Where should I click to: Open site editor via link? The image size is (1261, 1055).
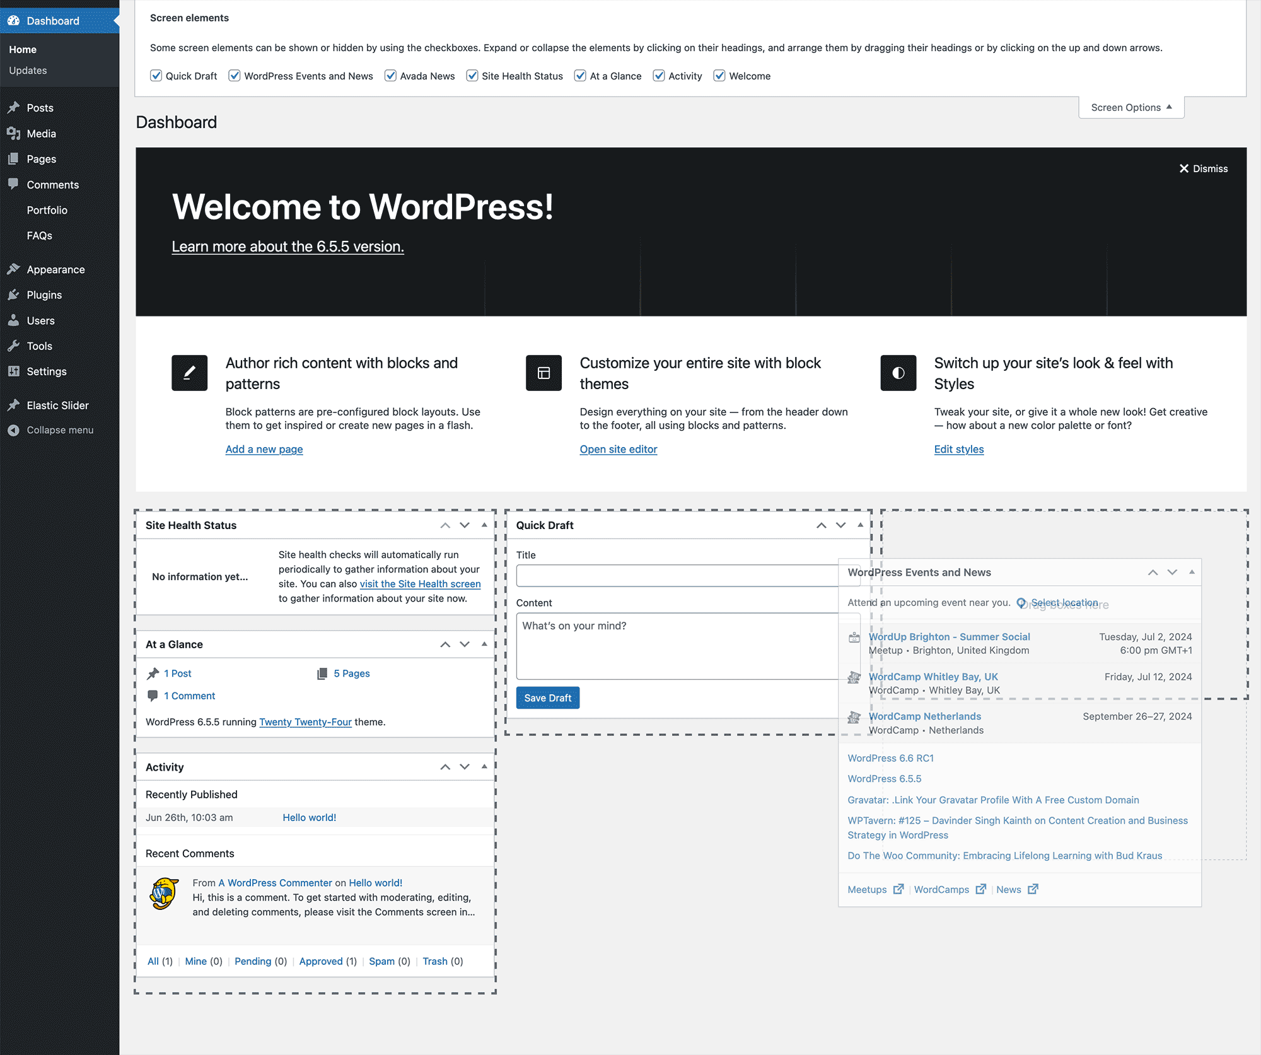click(x=618, y=450)
